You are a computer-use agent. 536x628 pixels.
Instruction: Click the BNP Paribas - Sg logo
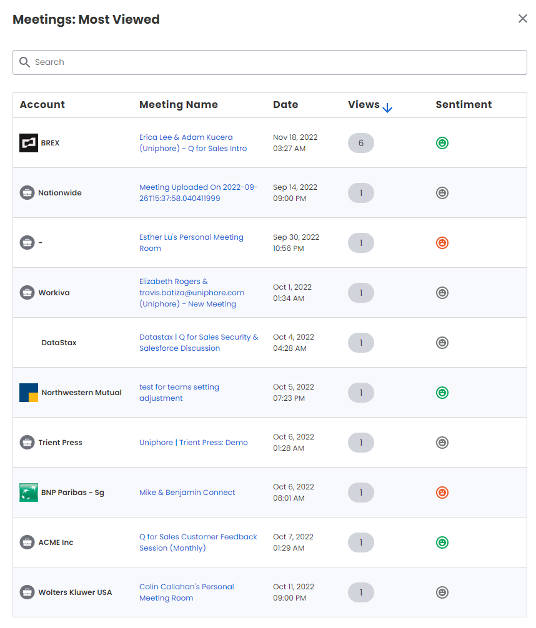(x=29, y=493)
